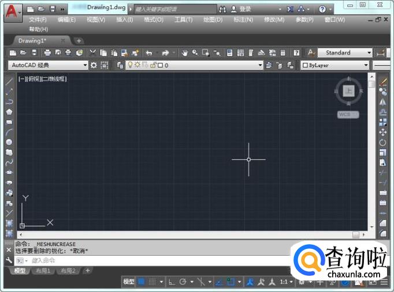Click the Zoom Realtime magnifier icon
The image size is (394, 292).
[x=195, y=52]
